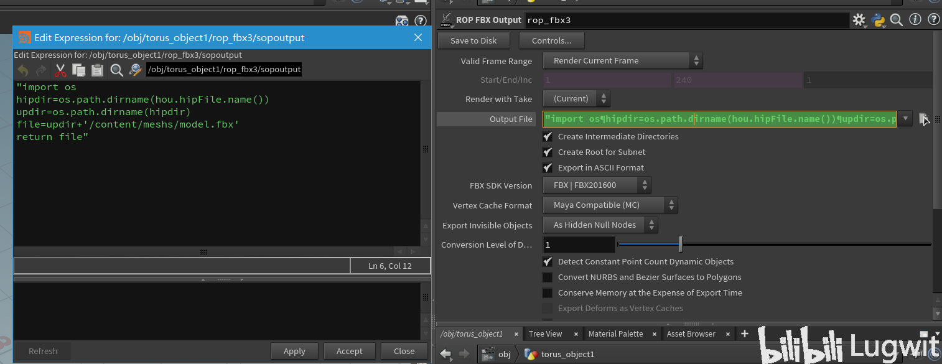This screenshot has width=942, height=364.
Task: Open the FBX SDK Version dropdown
Action: [x=597, y=185]
